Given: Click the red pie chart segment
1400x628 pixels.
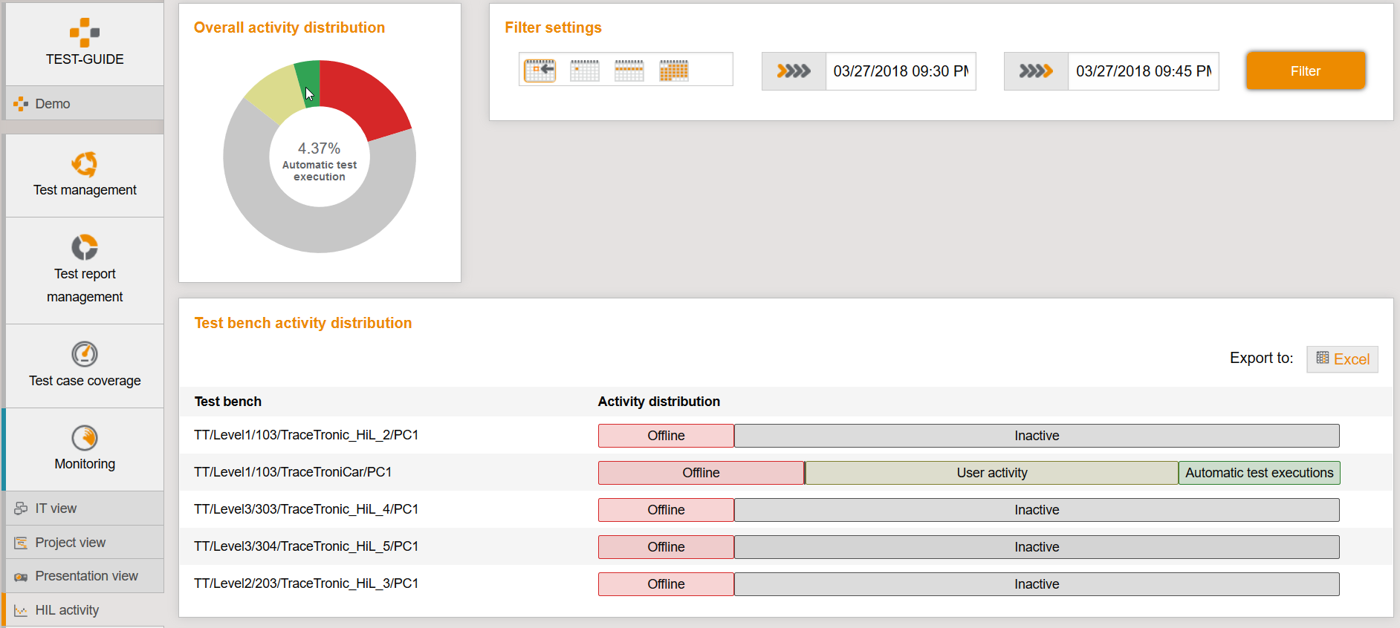Looking at the screenshot, I should point(363,97).
